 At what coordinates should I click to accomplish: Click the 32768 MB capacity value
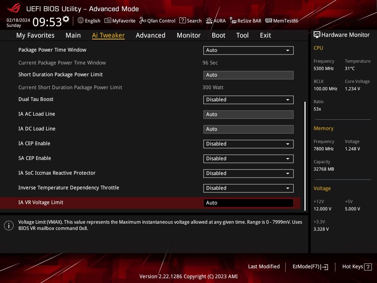(x=324, y=169)
